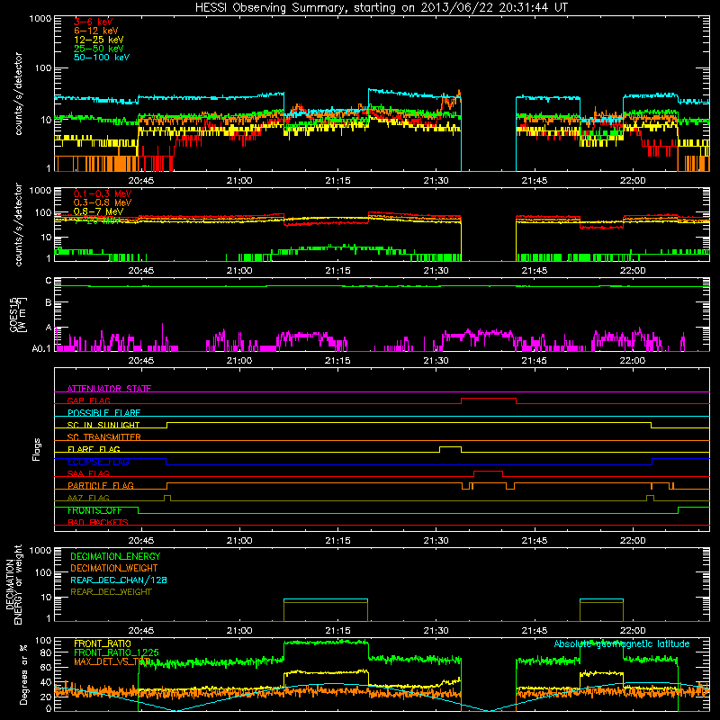Click the A0.1 tick label in the GOES15 panel

point(41,348)
